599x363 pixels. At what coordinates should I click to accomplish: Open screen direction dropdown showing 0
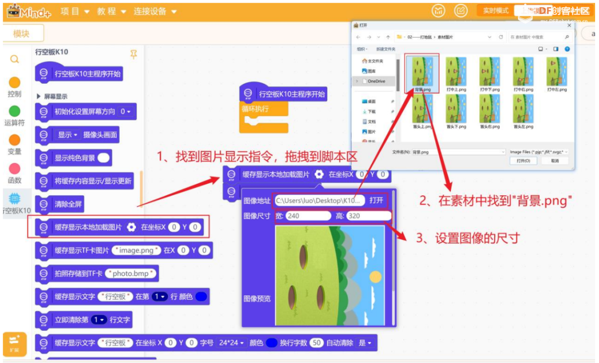[x=125, y=112]
